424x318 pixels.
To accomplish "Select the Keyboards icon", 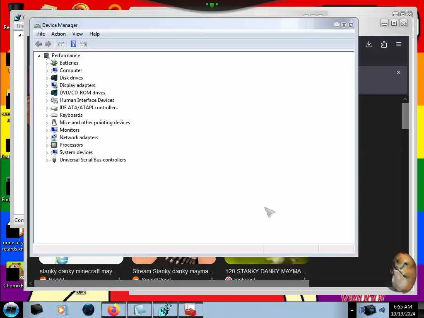I will click(54, 115).
